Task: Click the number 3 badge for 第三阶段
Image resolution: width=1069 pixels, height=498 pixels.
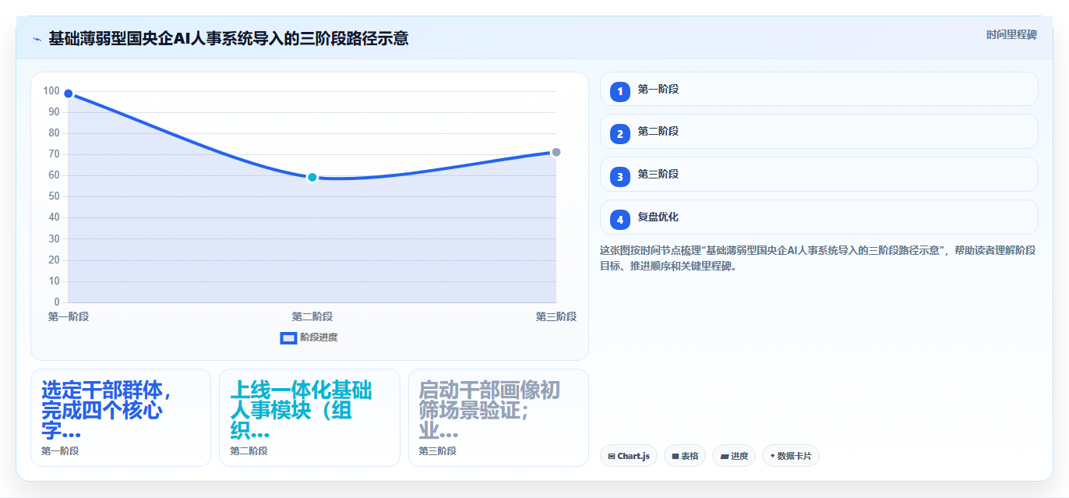Action: coord(620,177)
